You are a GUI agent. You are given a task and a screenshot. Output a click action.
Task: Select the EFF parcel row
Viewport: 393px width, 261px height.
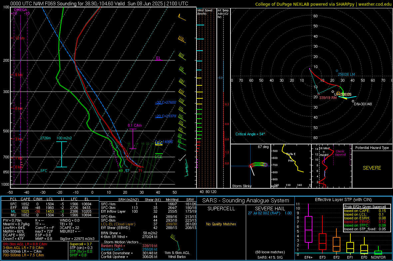pos(50,208)
